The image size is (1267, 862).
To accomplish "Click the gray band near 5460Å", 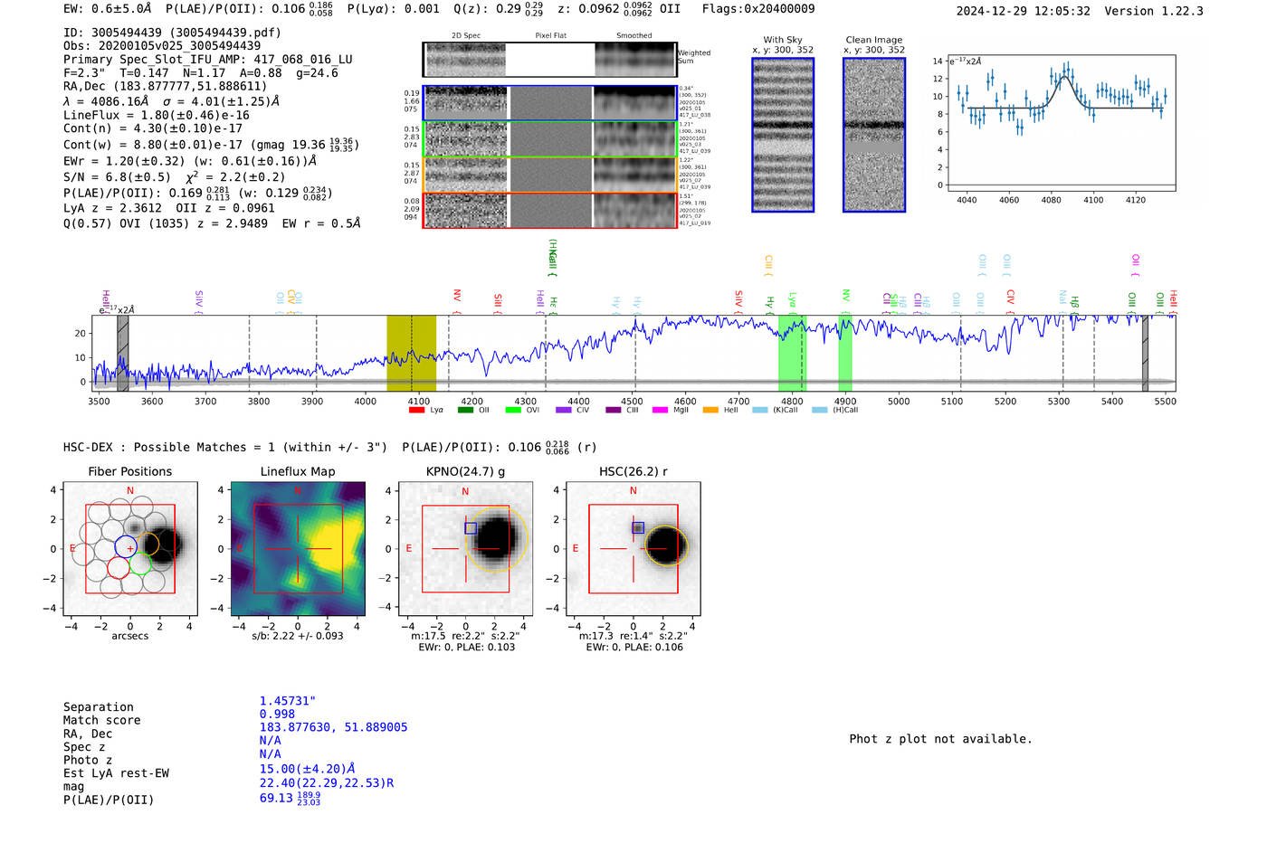I will pos(1145,353).
